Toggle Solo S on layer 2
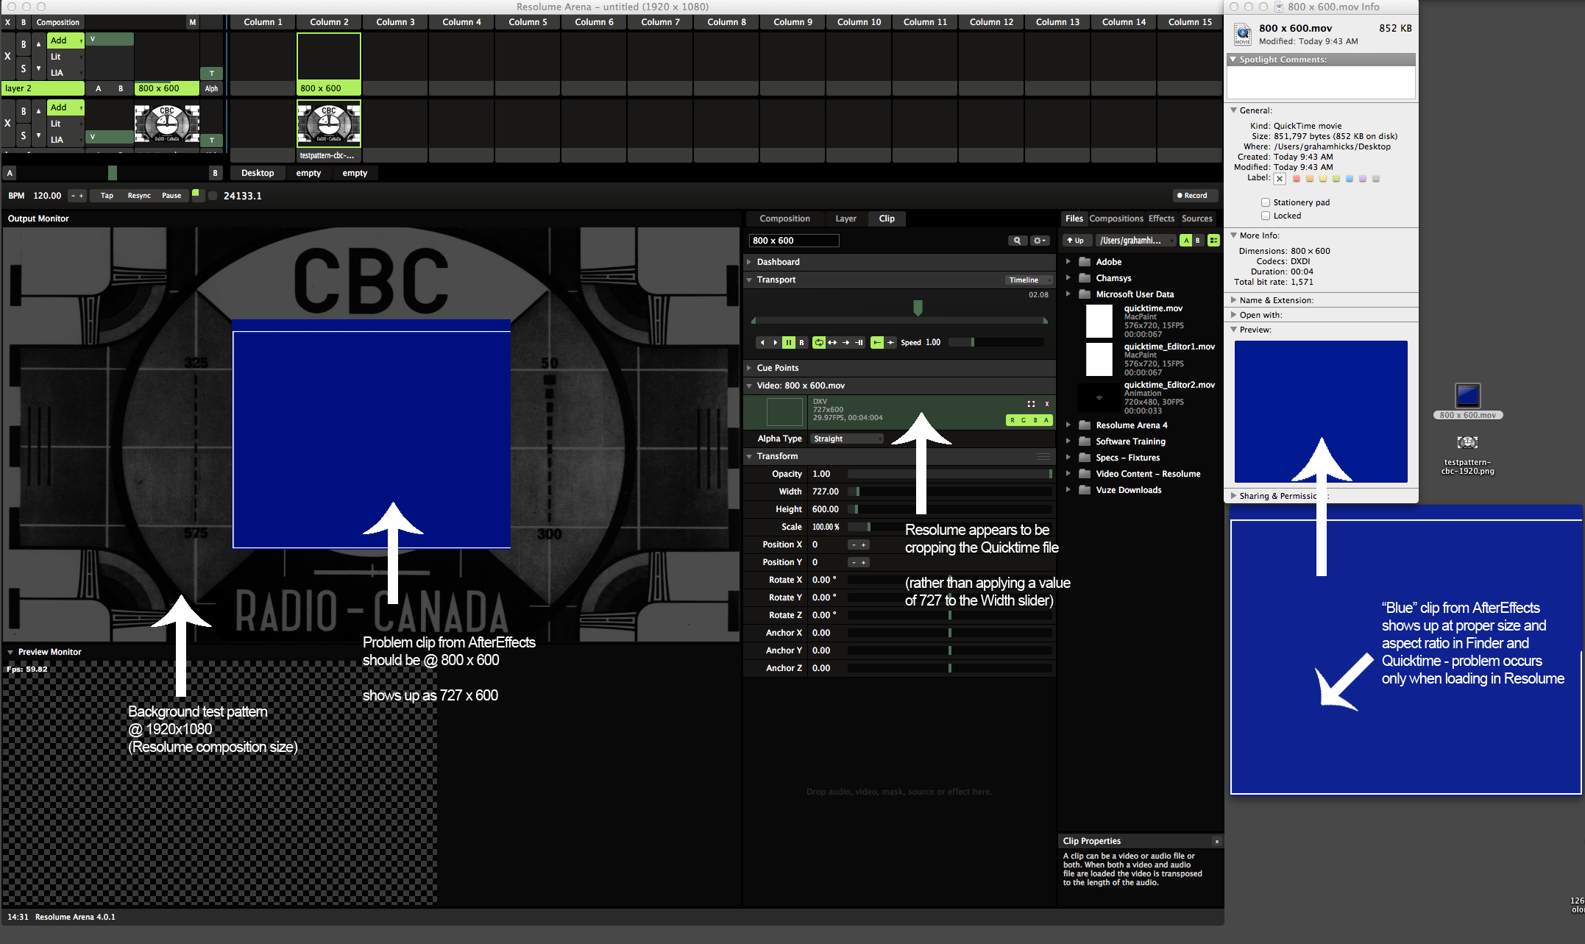The width and height of the screenshot is (1585, 944). pyautogui.click(x=24, y=68)
